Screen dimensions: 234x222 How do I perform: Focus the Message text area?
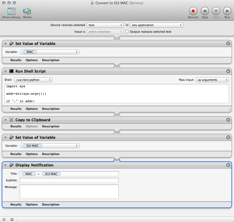69,192
